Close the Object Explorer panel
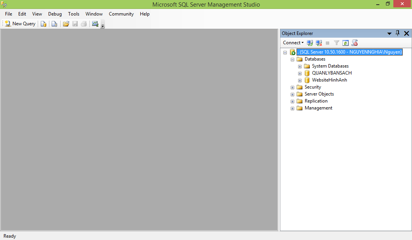The image size is (412, 240). (x=407, y=33)
